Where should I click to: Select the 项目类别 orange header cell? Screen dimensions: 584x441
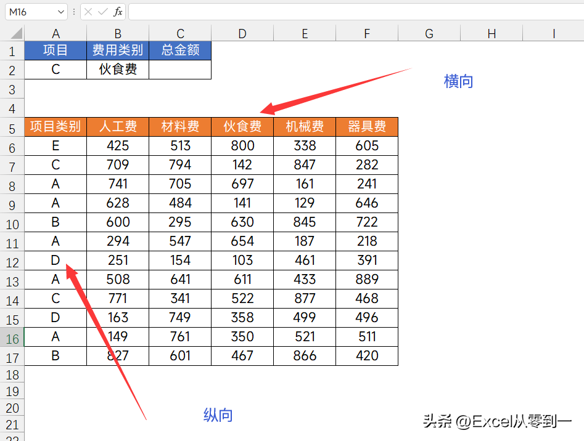(x=56, y=127)
